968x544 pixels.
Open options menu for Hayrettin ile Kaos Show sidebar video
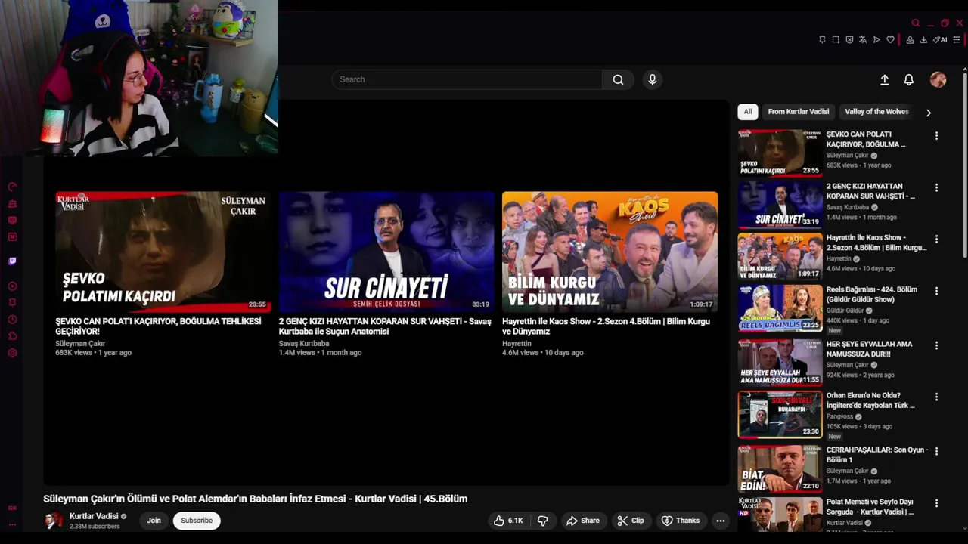pos(936,239)
